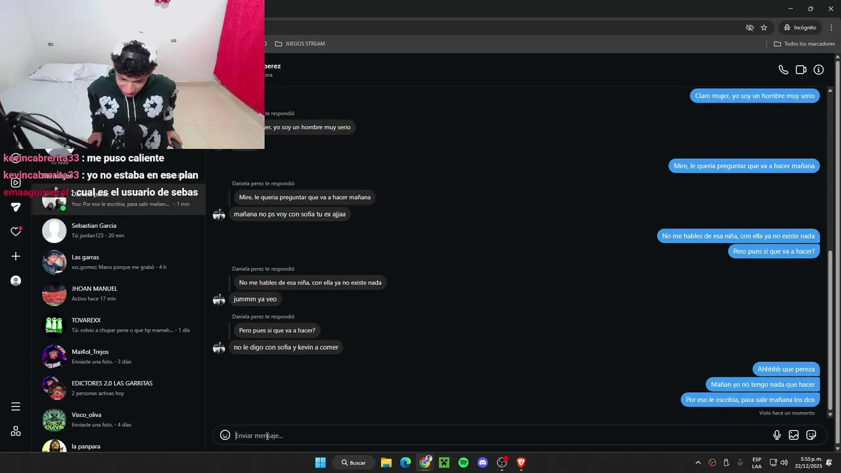841x473 pixels.
Task: Select 'Pero pues si que va a hacer?' sent bubble
Action: 774,252
